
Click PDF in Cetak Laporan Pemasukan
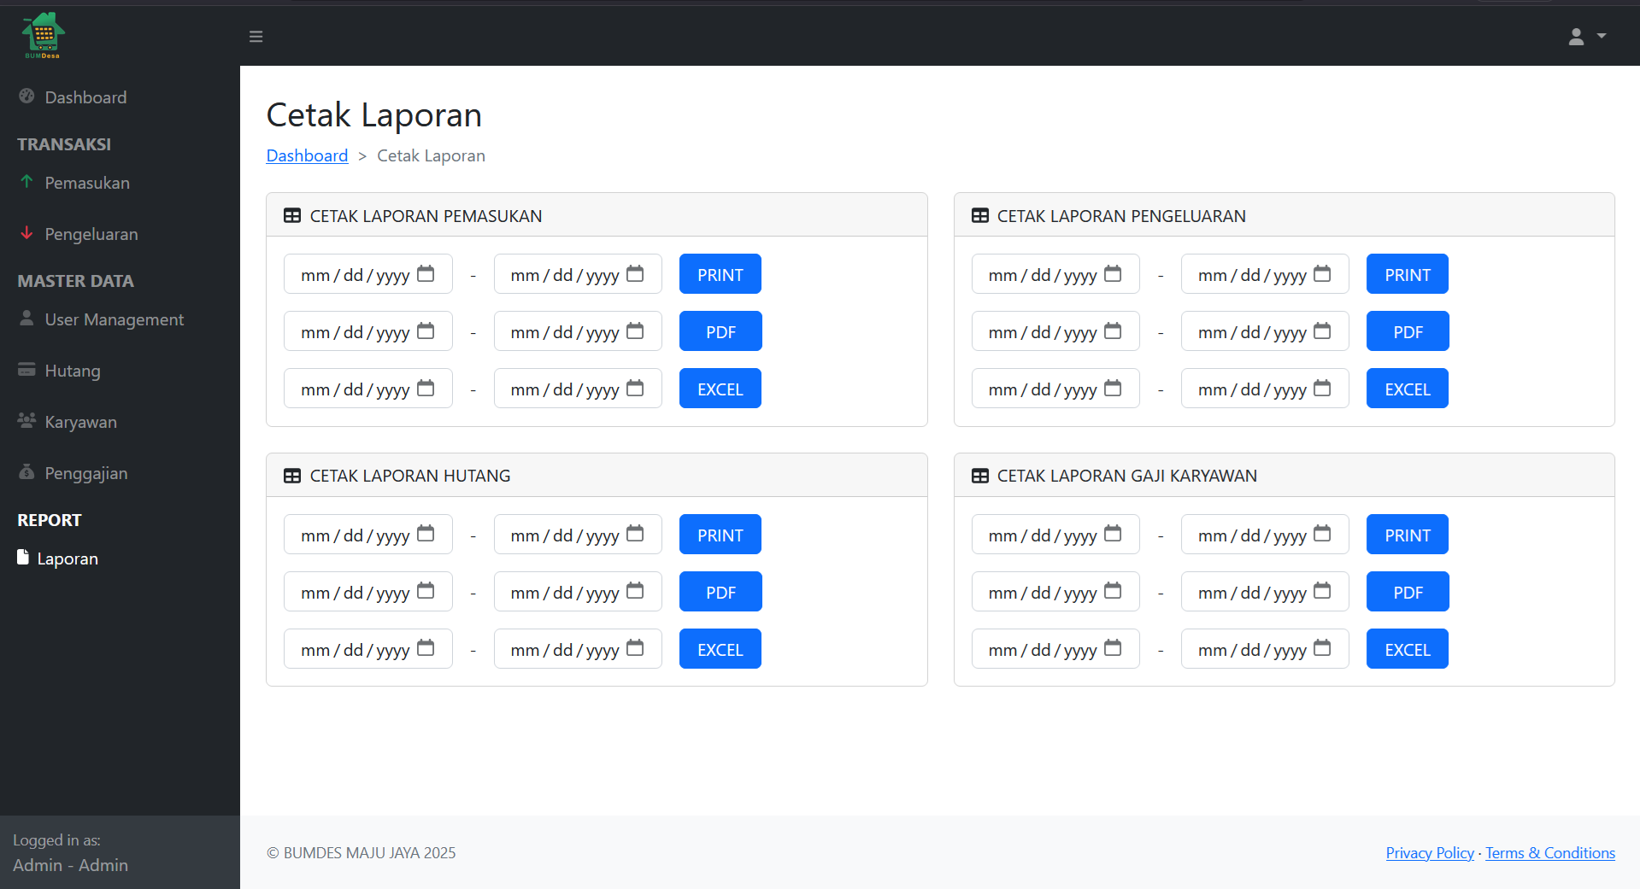(720, 331)
